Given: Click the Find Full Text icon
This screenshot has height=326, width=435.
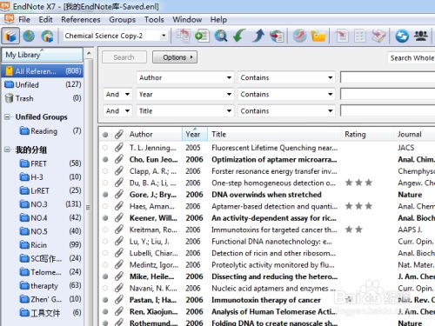Looking at the screenshot, I should [x=277, y=36].
